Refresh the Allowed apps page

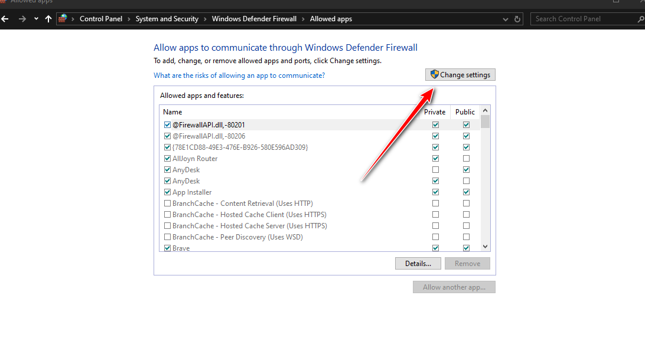[518, 19]
